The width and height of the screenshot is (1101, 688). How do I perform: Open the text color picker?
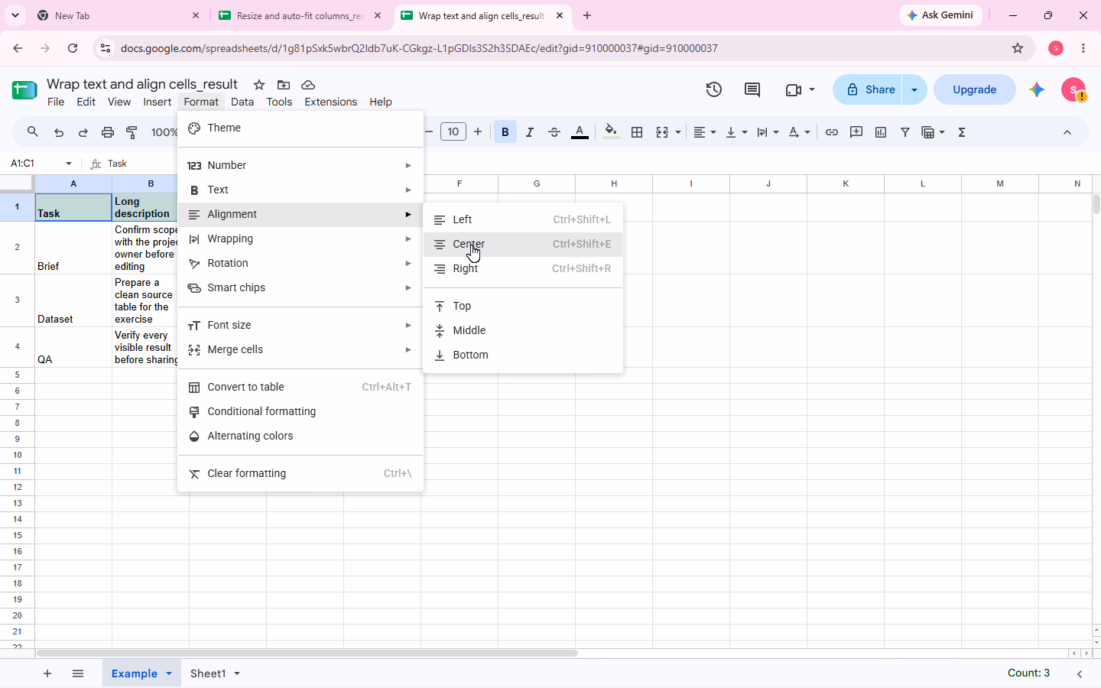point(580,132)
